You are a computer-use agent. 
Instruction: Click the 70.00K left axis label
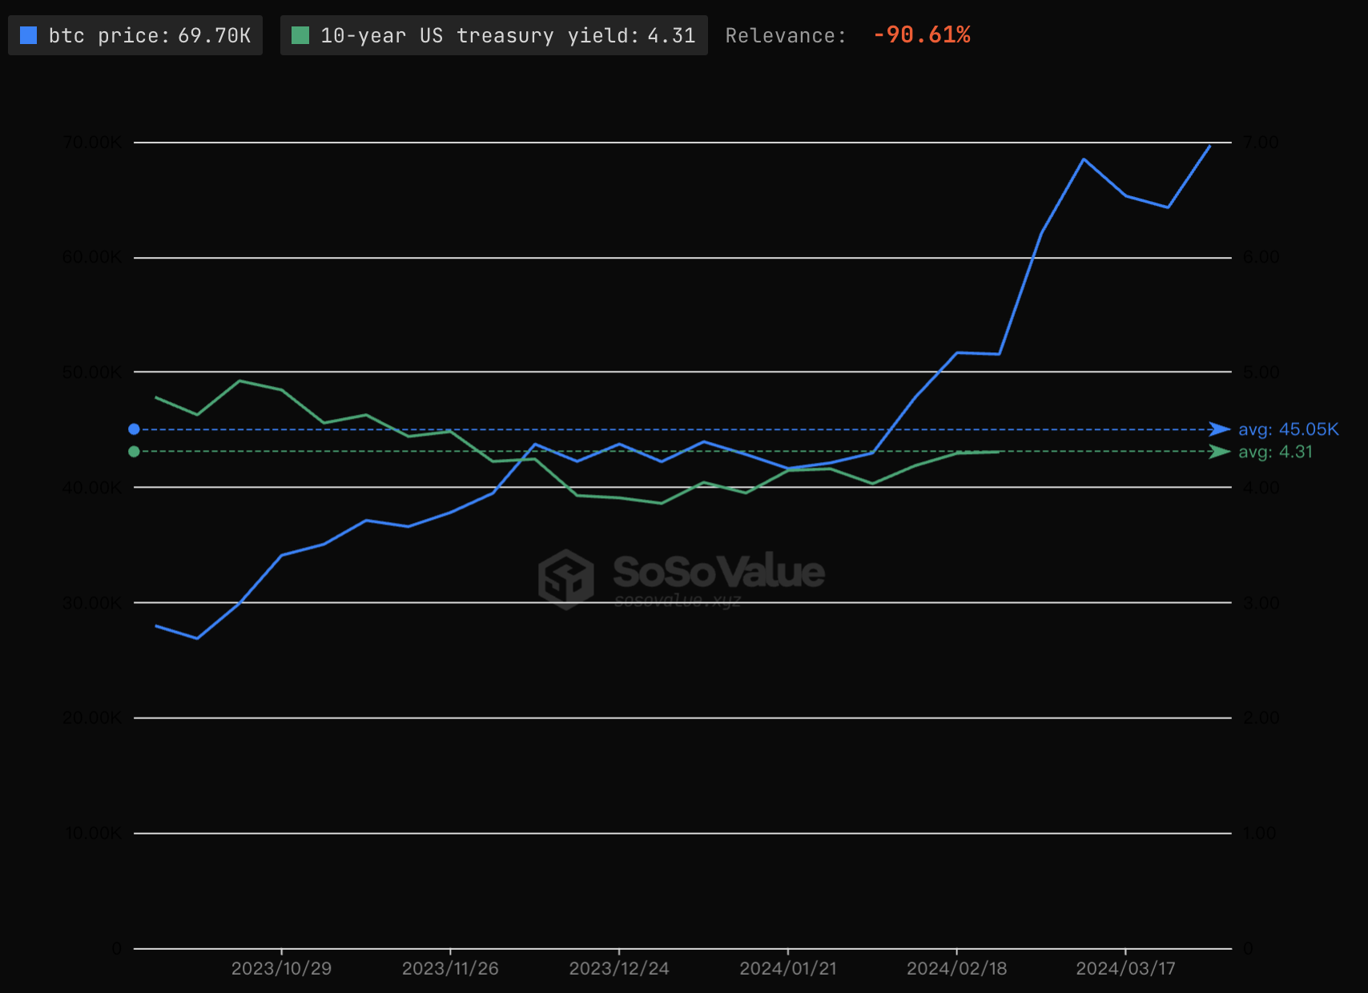(x=92, y=143)
